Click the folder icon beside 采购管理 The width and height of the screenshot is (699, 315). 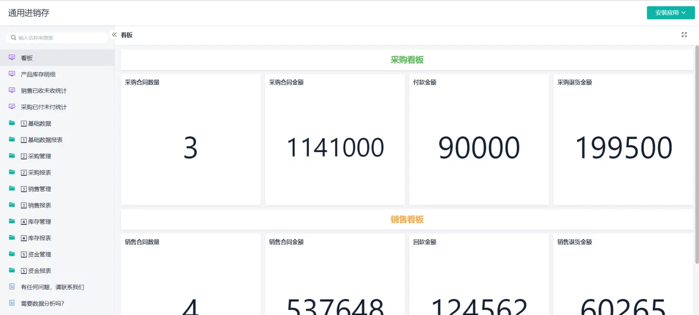(x=12, y=156)
